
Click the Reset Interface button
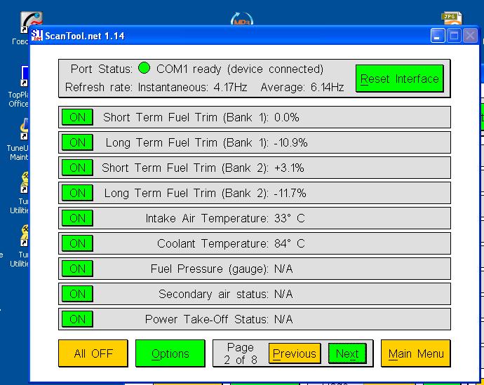399,79
